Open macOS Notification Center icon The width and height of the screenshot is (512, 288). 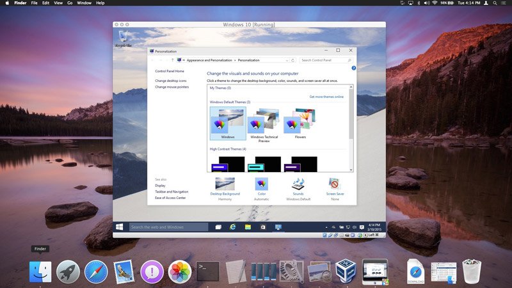pos(504,3)
